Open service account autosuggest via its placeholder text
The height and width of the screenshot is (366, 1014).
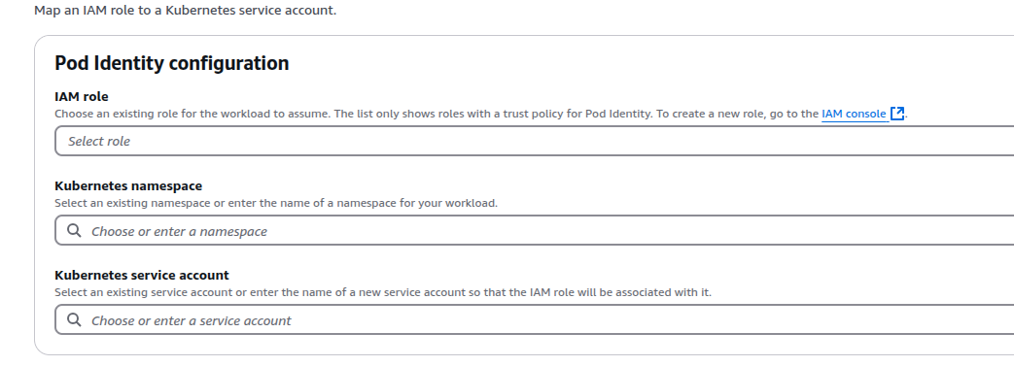point(192,320)
